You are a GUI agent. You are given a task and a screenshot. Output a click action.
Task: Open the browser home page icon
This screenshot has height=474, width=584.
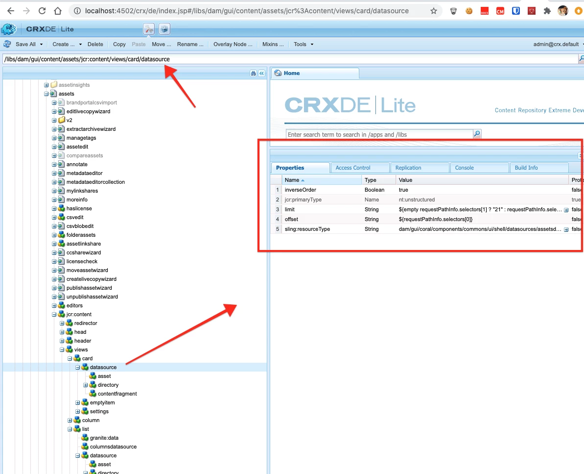click(x=58, y=11)
